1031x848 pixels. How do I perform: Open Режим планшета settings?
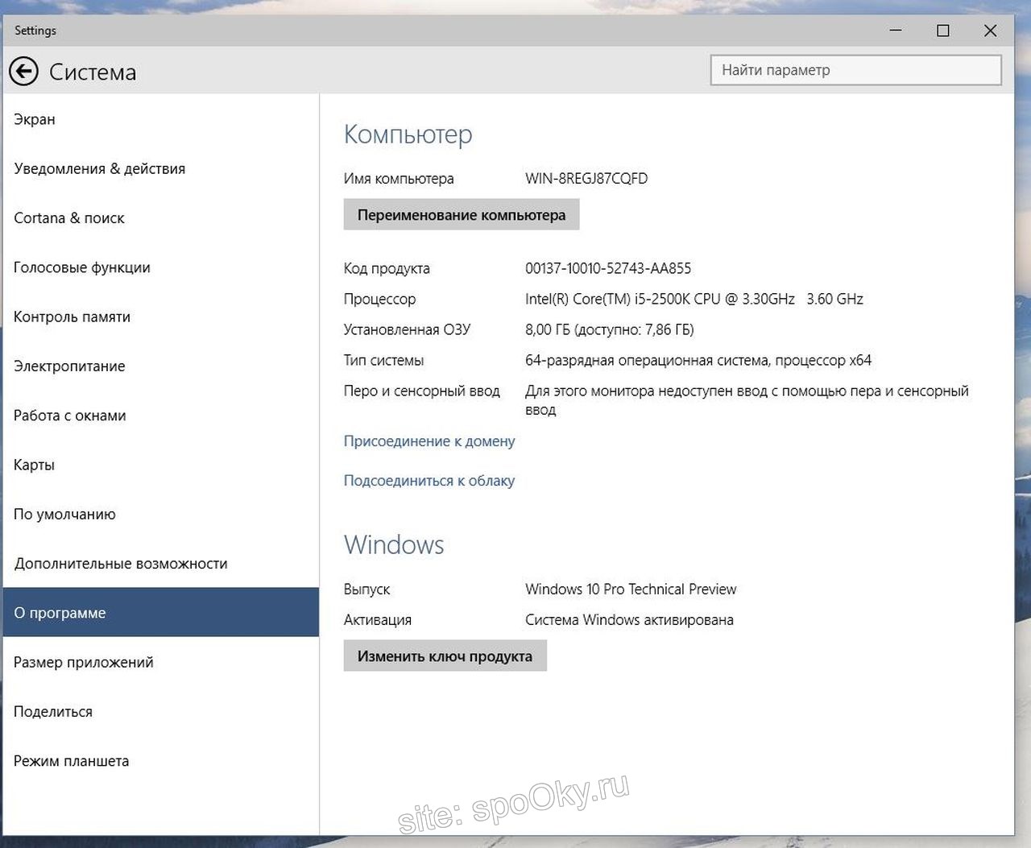161,761
